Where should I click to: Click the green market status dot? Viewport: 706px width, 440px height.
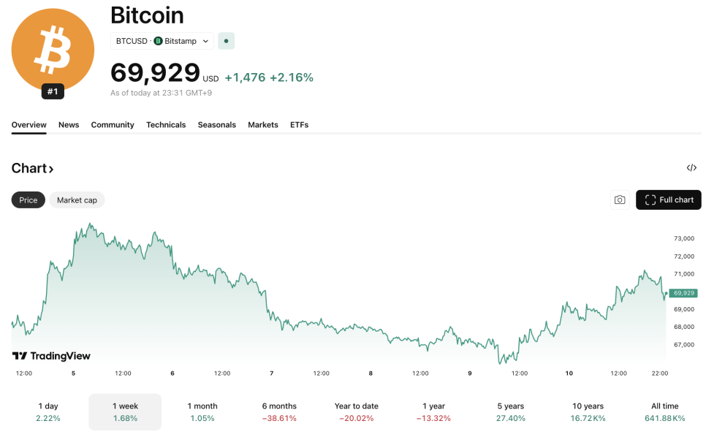pos(227,42)
